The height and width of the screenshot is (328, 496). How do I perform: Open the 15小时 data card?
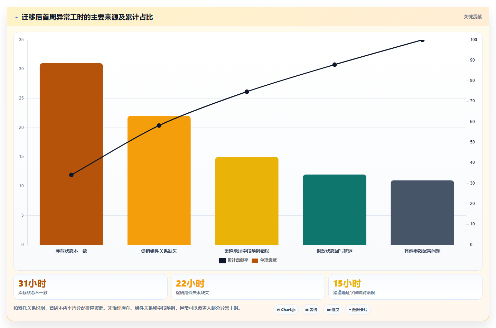coord(405,287)
